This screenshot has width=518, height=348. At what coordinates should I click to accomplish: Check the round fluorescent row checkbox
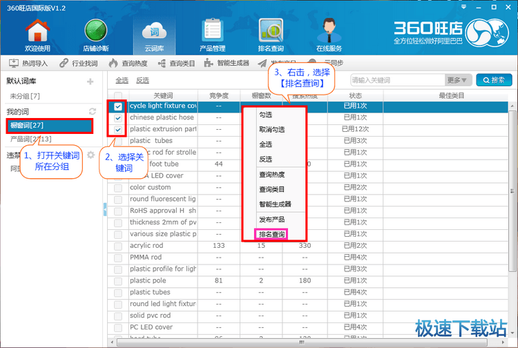click(x=118, y=200)
